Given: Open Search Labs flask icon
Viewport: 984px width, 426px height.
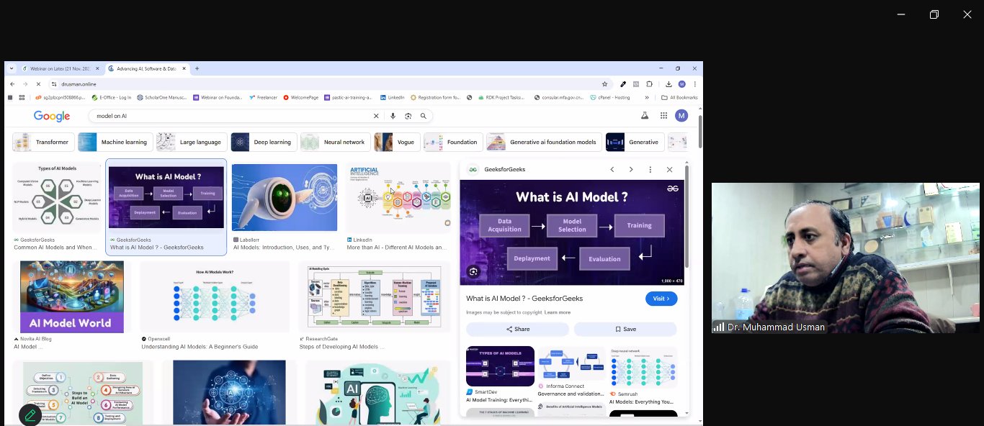Looking at the screenshot, I should pyautogui.click(x=645, y=116).
